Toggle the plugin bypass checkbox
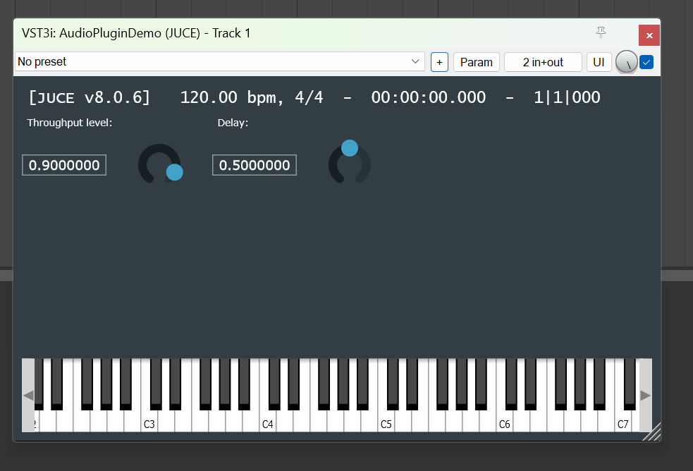693x471 pixels. (x=646, y=62)
